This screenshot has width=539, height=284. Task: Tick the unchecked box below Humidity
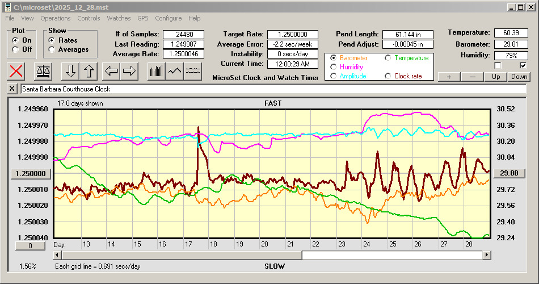point(498,65)
